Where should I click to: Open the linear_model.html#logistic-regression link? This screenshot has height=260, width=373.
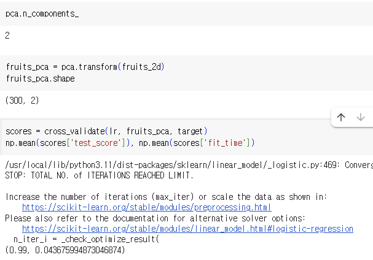(x=187, y=229)
